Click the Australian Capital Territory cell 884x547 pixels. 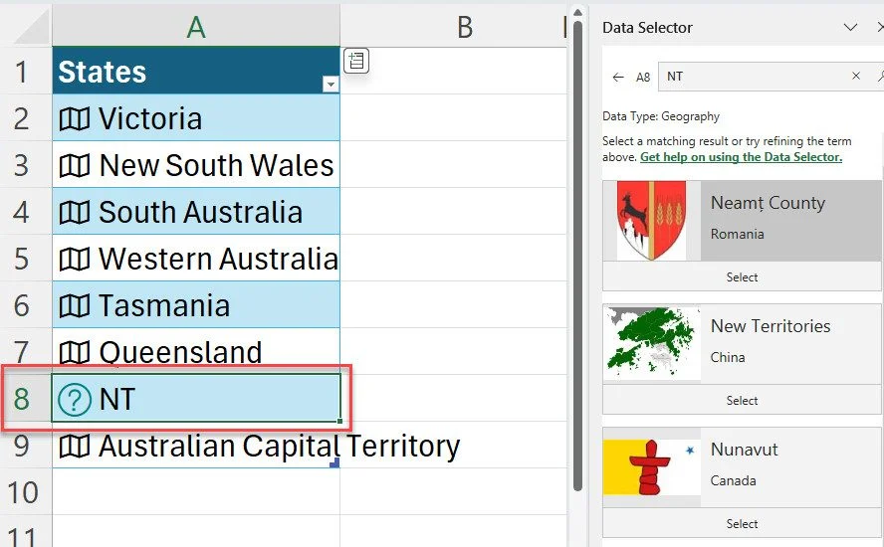(x=196, y=445)
